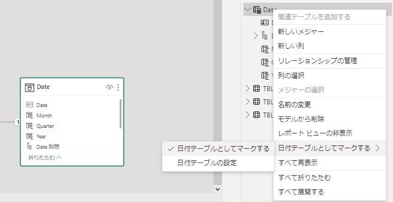The height and width of the screenshot is (202, 393).
Task: Click the hierarchy icon in fields list
Action: (265, 36)
